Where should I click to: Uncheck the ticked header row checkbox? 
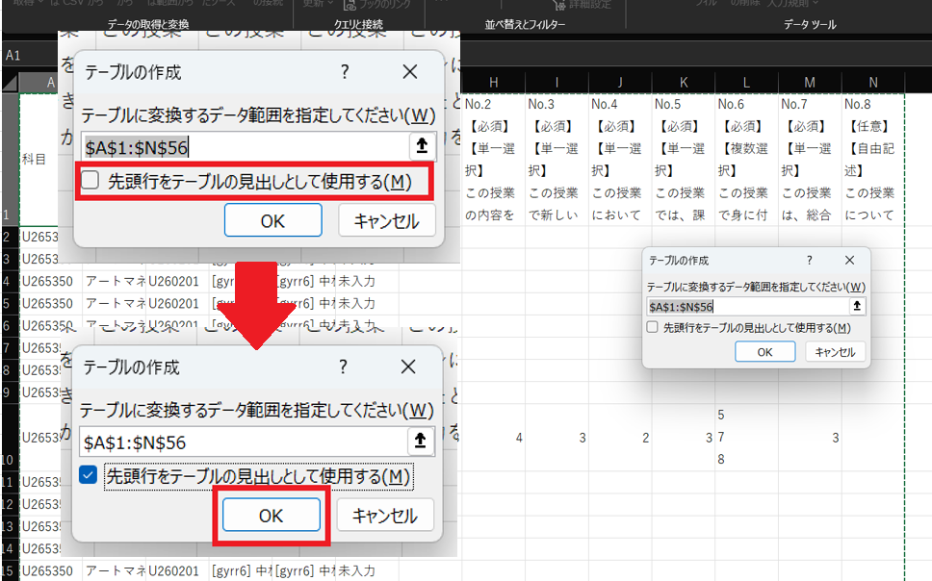89,476
